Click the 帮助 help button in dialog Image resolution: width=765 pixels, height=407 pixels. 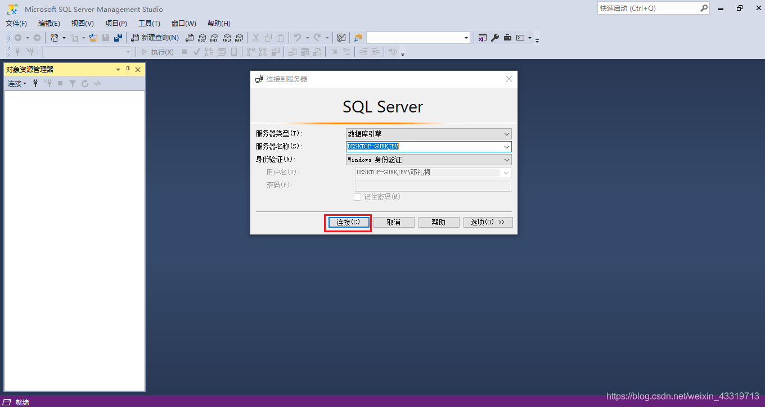(439, 222)
